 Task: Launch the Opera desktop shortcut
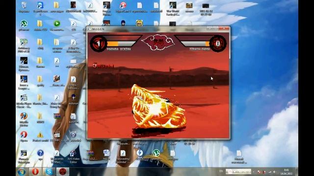coord(24,135)
